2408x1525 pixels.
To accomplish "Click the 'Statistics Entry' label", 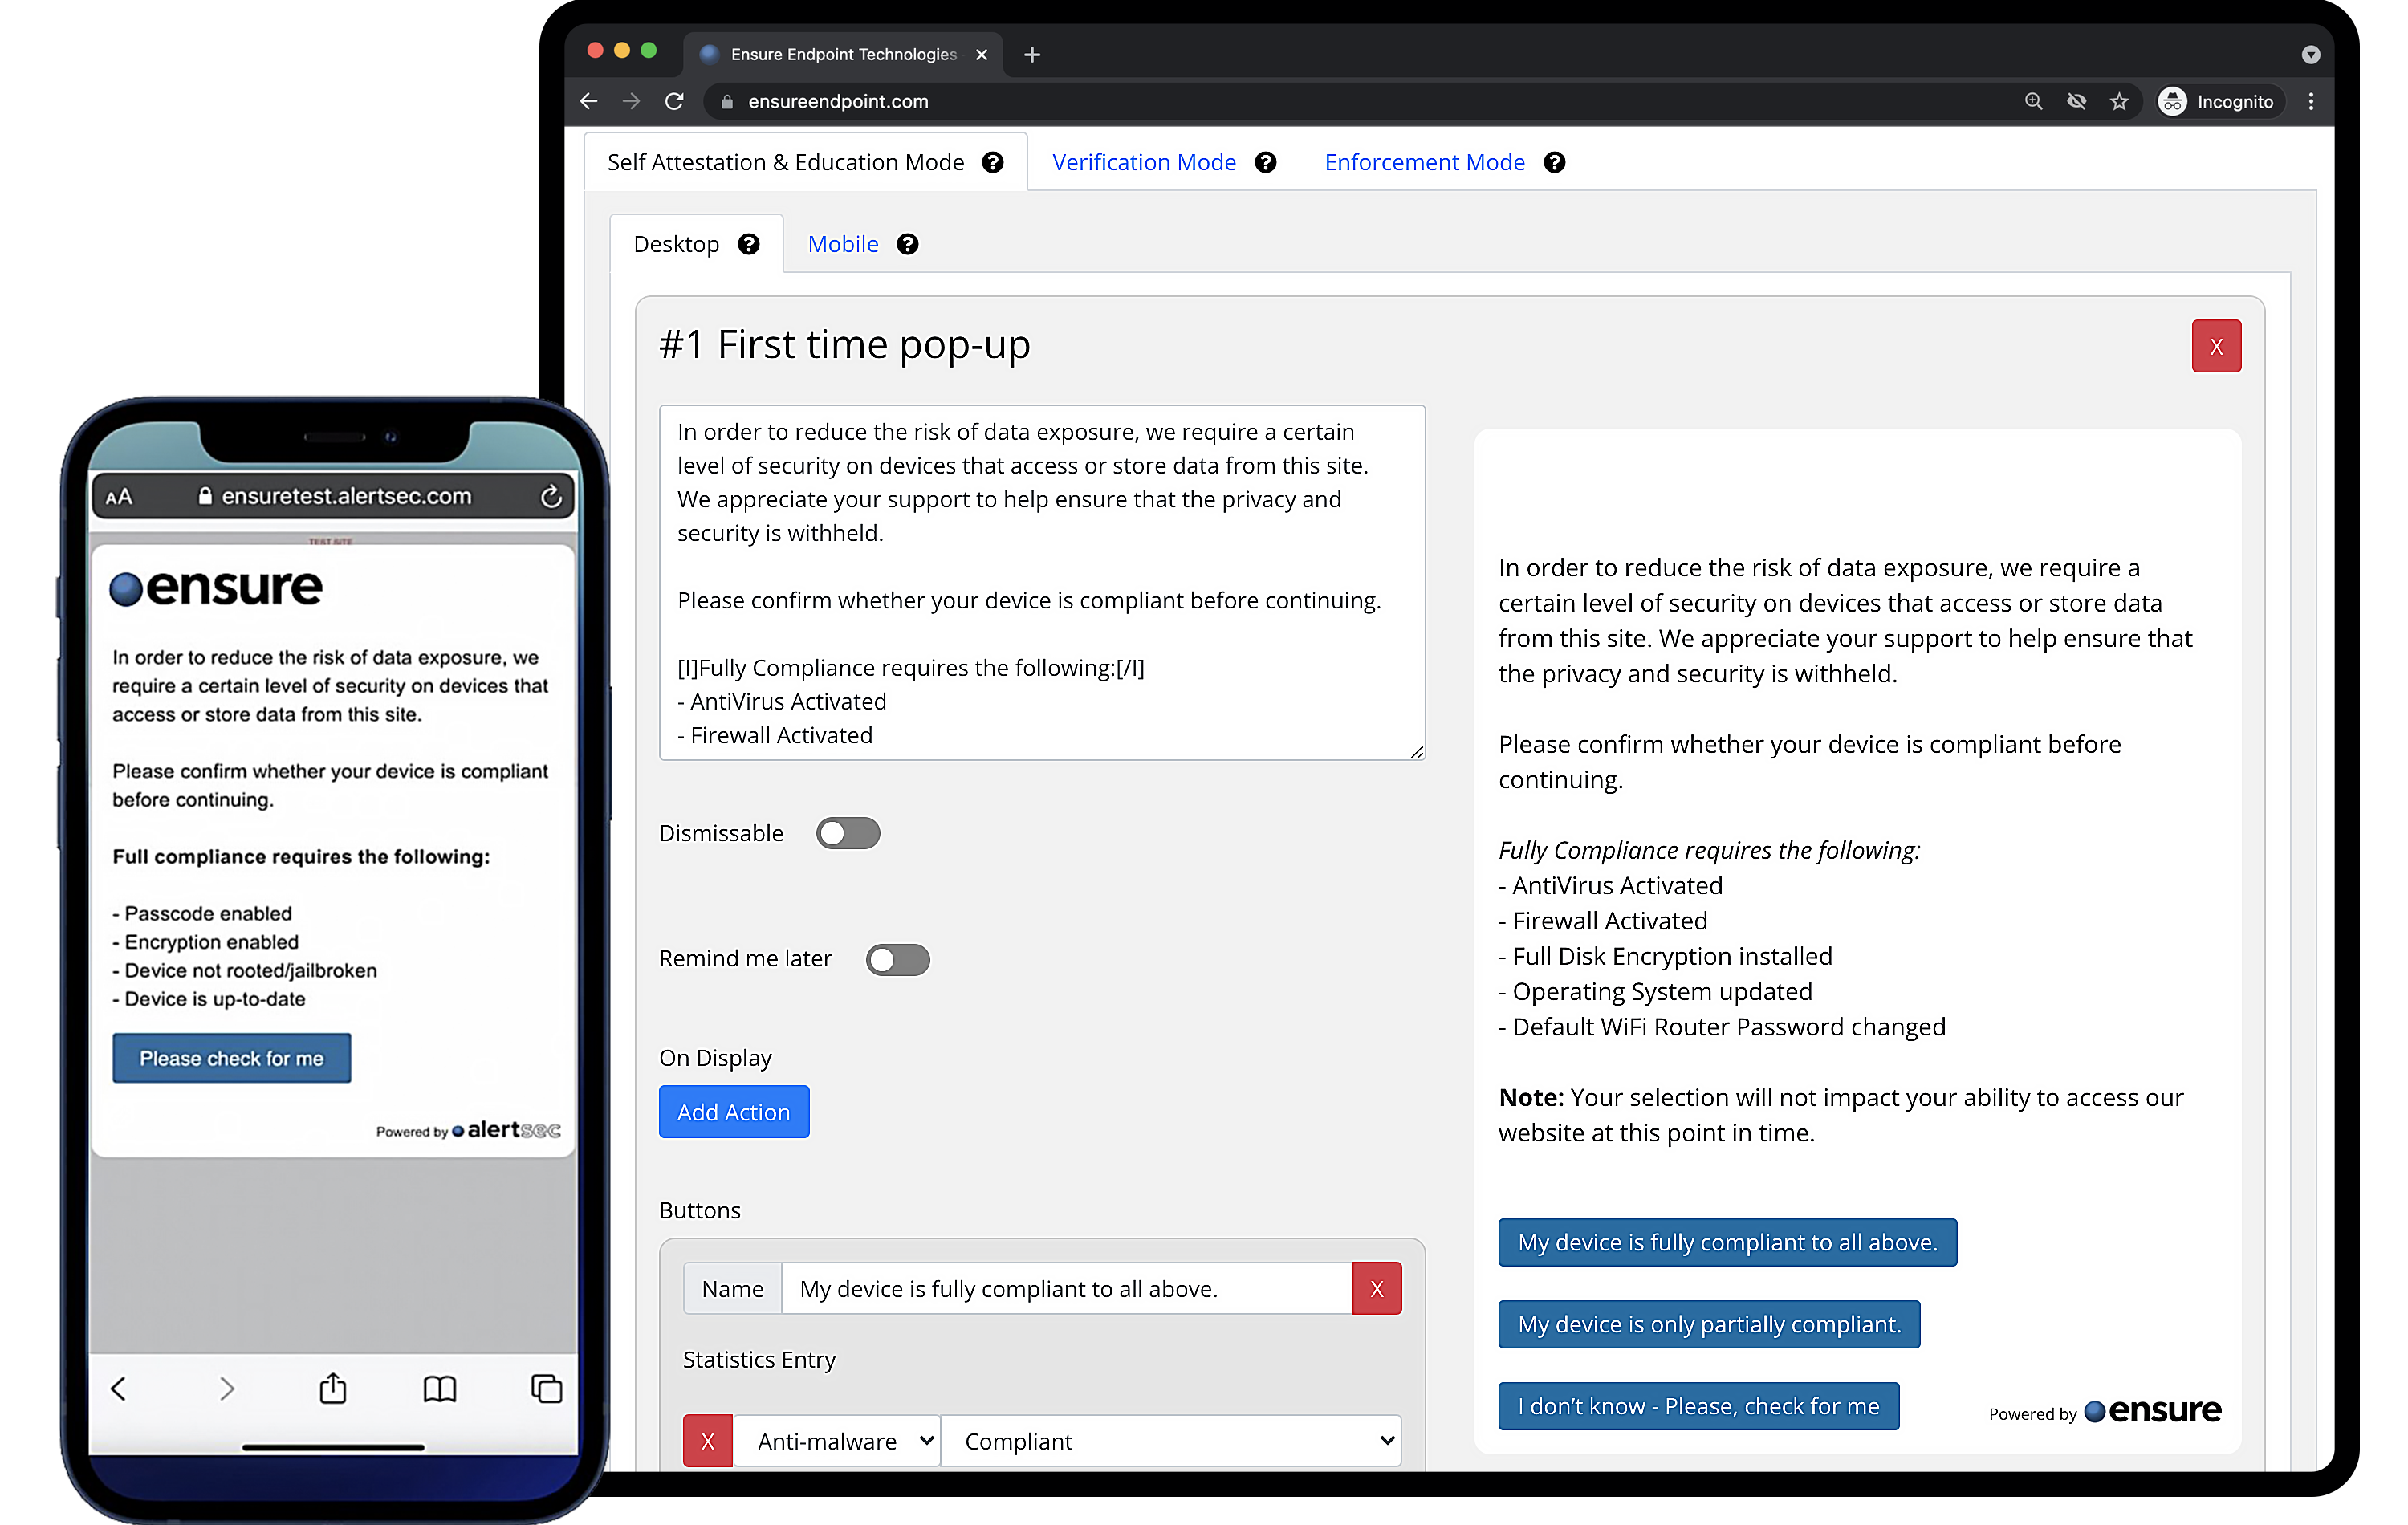I will 759,1359.
